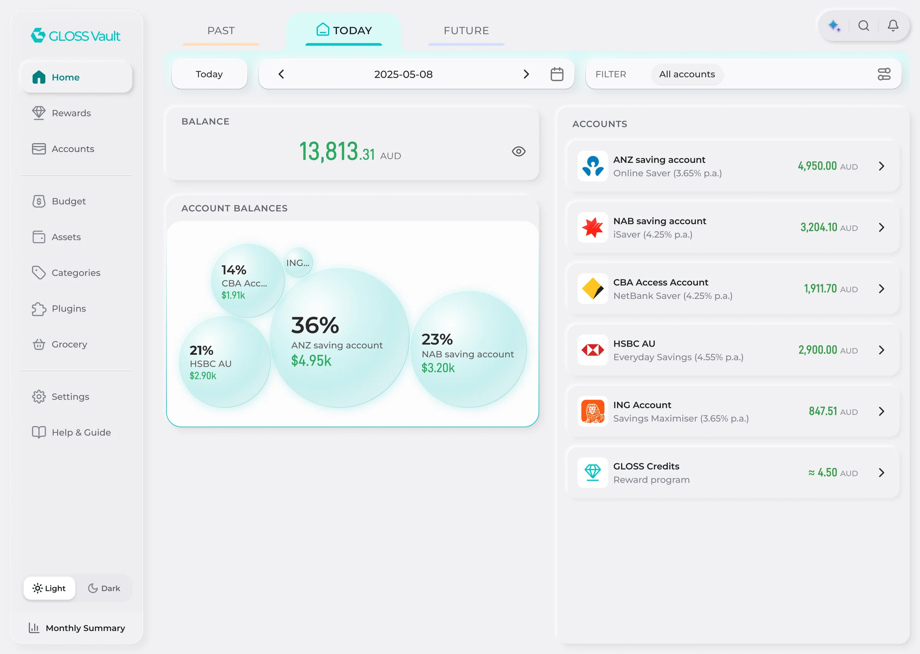Image resolution: width=920 pixels, height=654 pixels.
Task: Expand GLOSS Credits row chevron
Action: tap(881, 472)
